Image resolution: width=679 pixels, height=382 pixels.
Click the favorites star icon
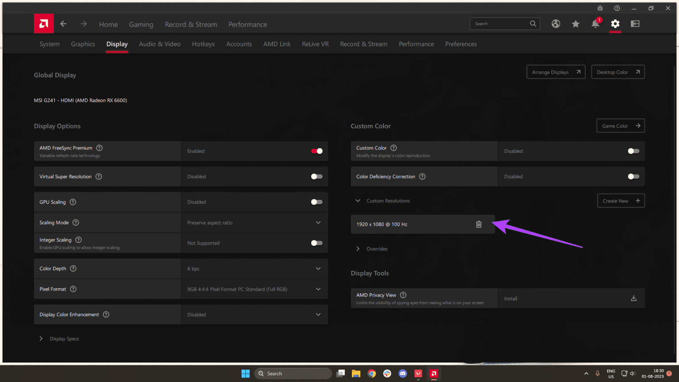(576, 24)
